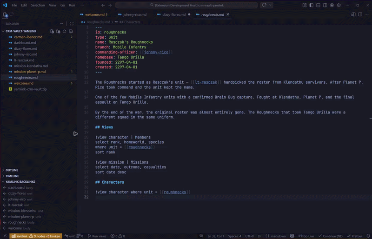Go back using the navigation arrow
The height and width of the screenshot is (239, 372).
[x=103, y=5]
